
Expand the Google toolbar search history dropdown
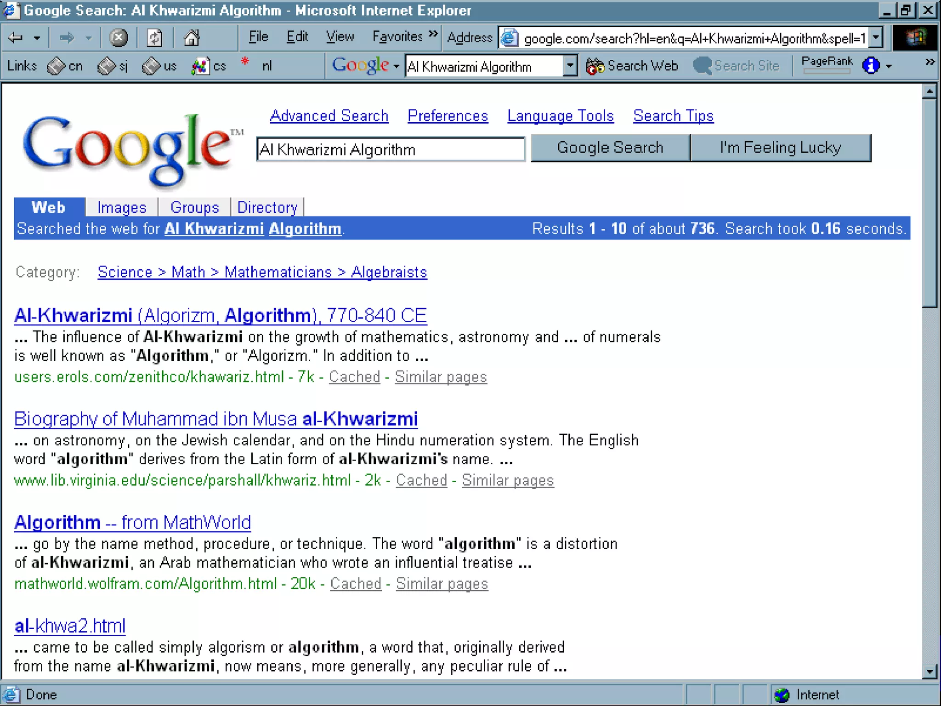570,66
